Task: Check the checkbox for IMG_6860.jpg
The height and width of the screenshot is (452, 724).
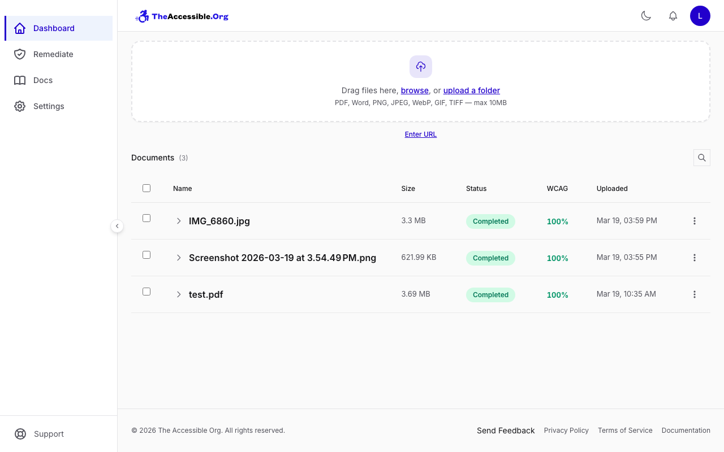Action: click(x=146, y=218)
